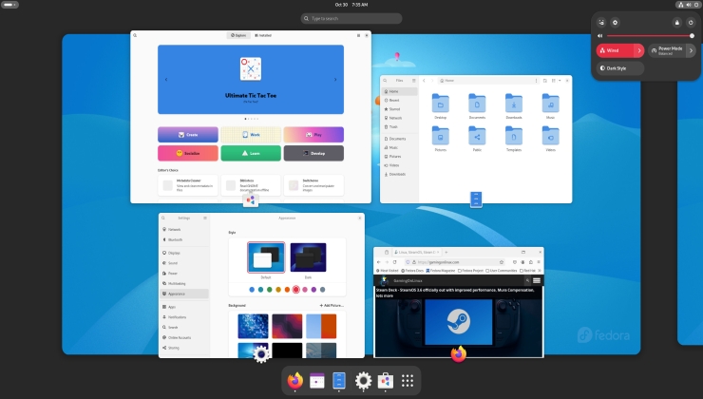Click the Activities indicator in top bar
This screenshot has width=703, height=399.
pos(13,5)
